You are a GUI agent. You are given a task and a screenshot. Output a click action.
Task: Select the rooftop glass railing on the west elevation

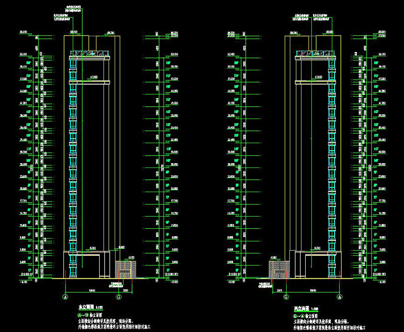[316, 54]
